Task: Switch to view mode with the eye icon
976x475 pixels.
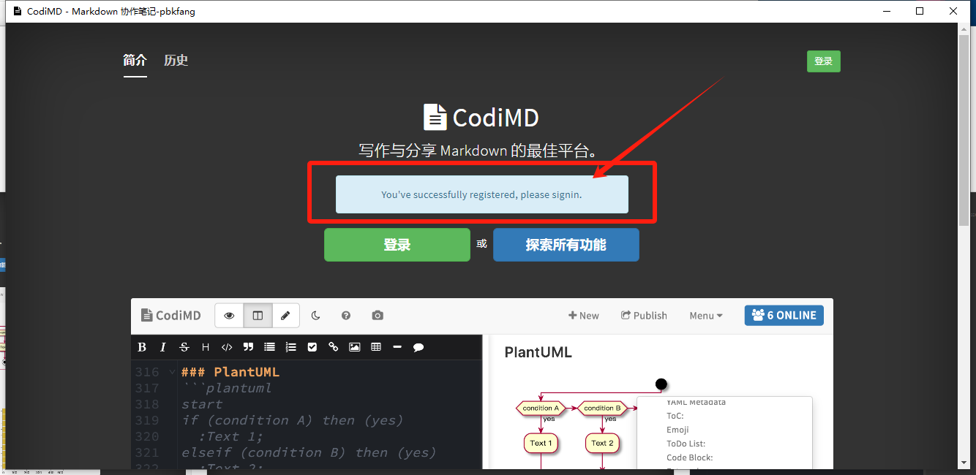Action: [x=229, y=316]
